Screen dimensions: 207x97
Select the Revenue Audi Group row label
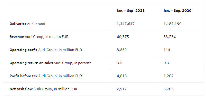click(x=39, y=37)
